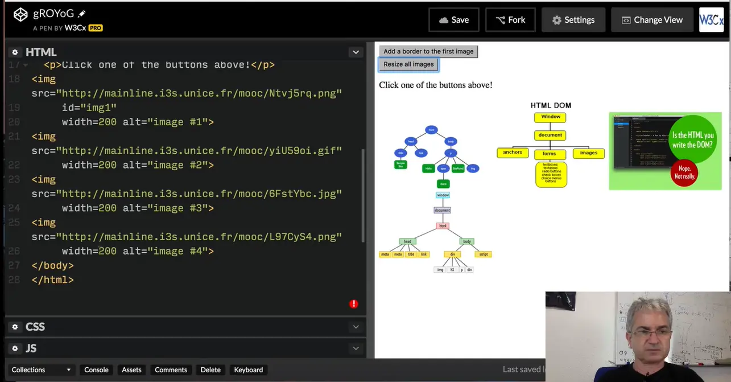
Task: Click the 'Click one of the buttons above!' paragraph
Action: [436, 85]
